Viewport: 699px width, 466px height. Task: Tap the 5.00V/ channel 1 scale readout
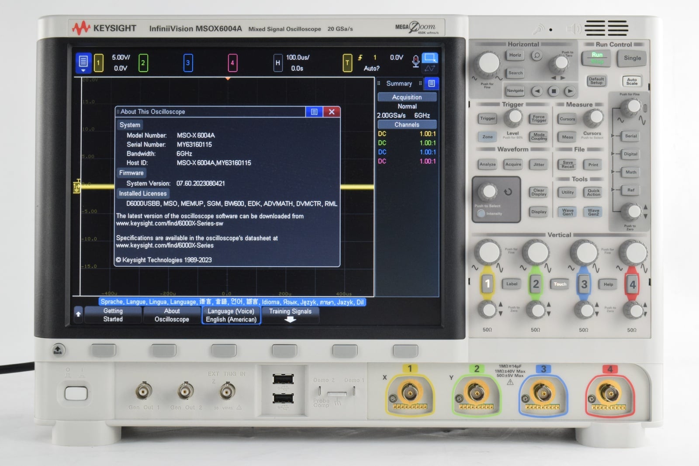click(x=121, y=57)
